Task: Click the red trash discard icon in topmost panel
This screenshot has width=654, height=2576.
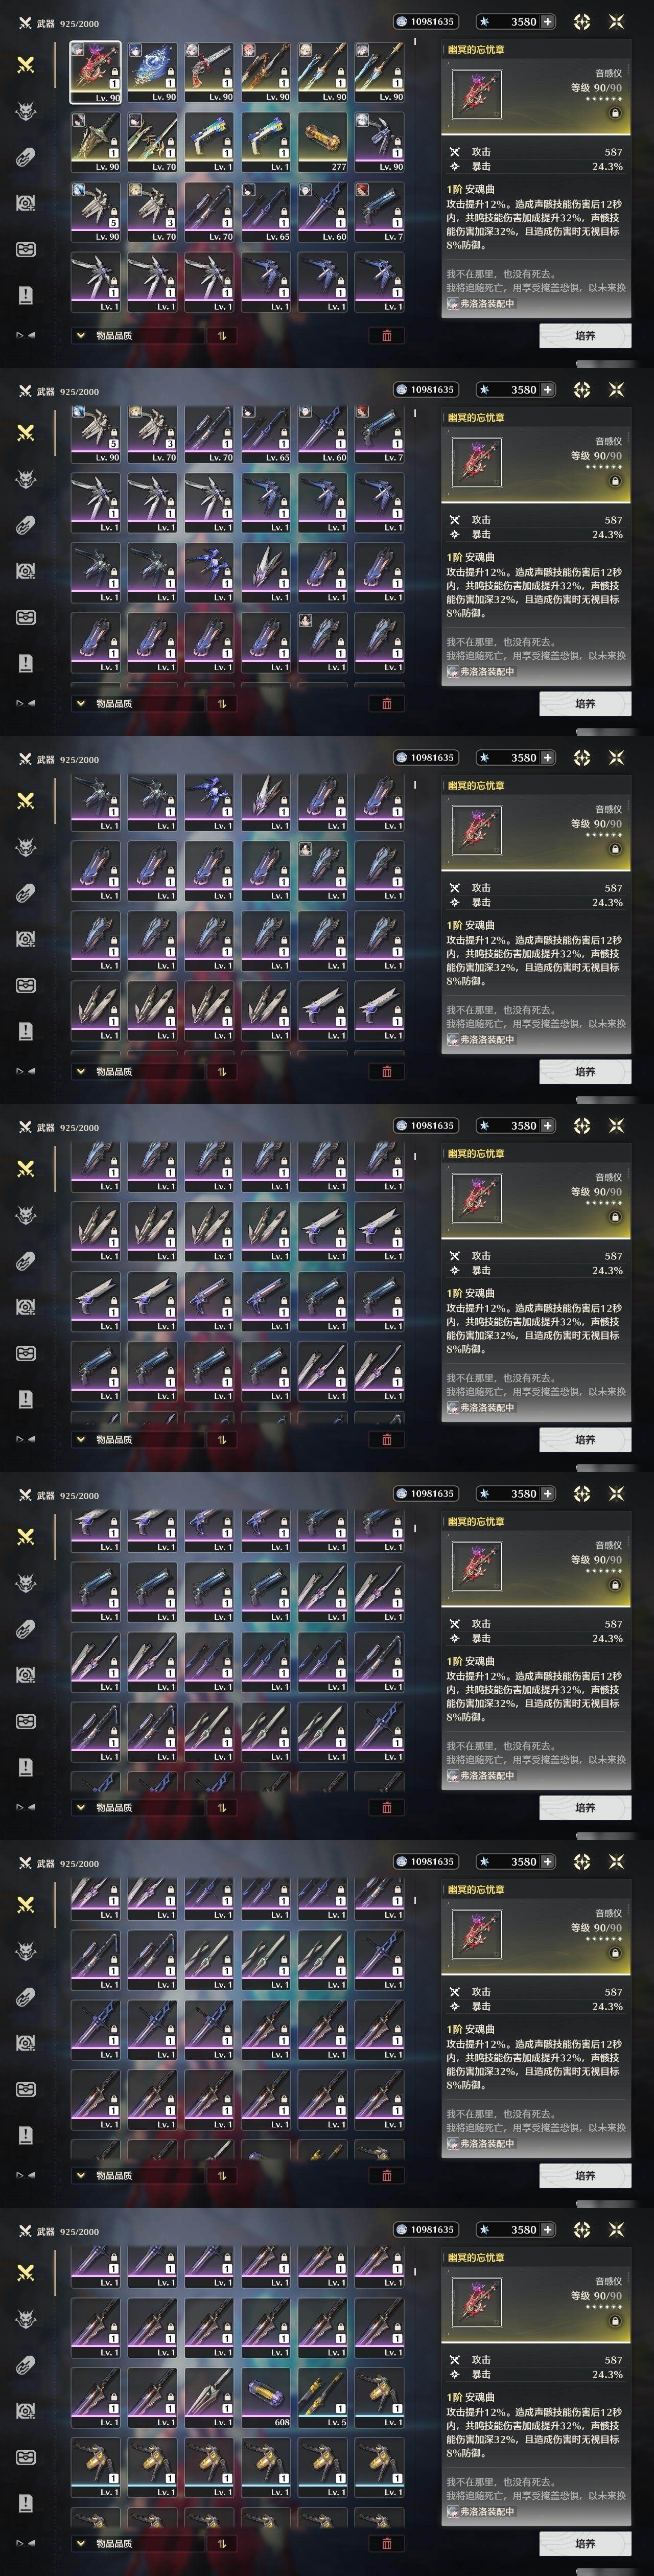Action: (x=387, y=336)
